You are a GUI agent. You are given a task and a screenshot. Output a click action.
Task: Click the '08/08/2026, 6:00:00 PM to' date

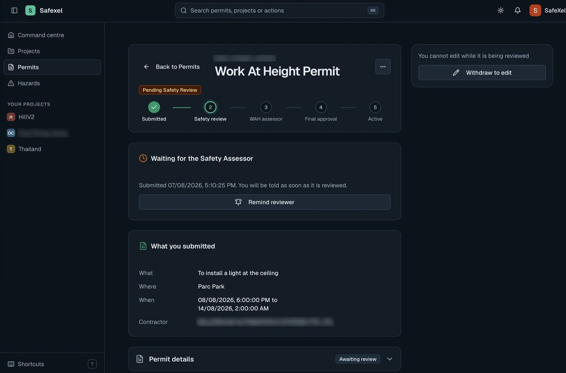pyautogui.click(x=238, y=300)
